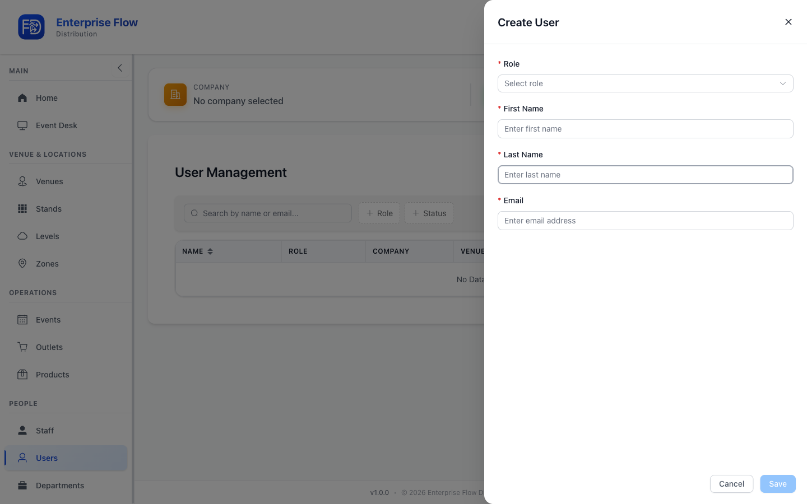The width and height of the screenshot is (807, 504).
Task: Open Levels in the sidebar
Action: point(66,236)
